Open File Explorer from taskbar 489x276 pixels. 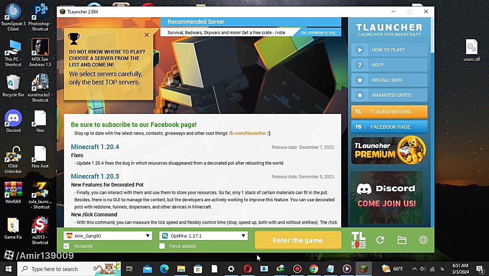(x=181, y=269)
